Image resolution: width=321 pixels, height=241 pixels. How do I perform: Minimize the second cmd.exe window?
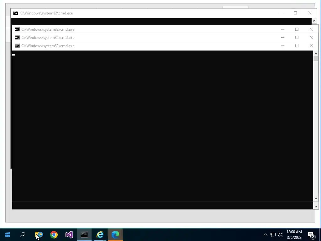[x=283, y=37]
